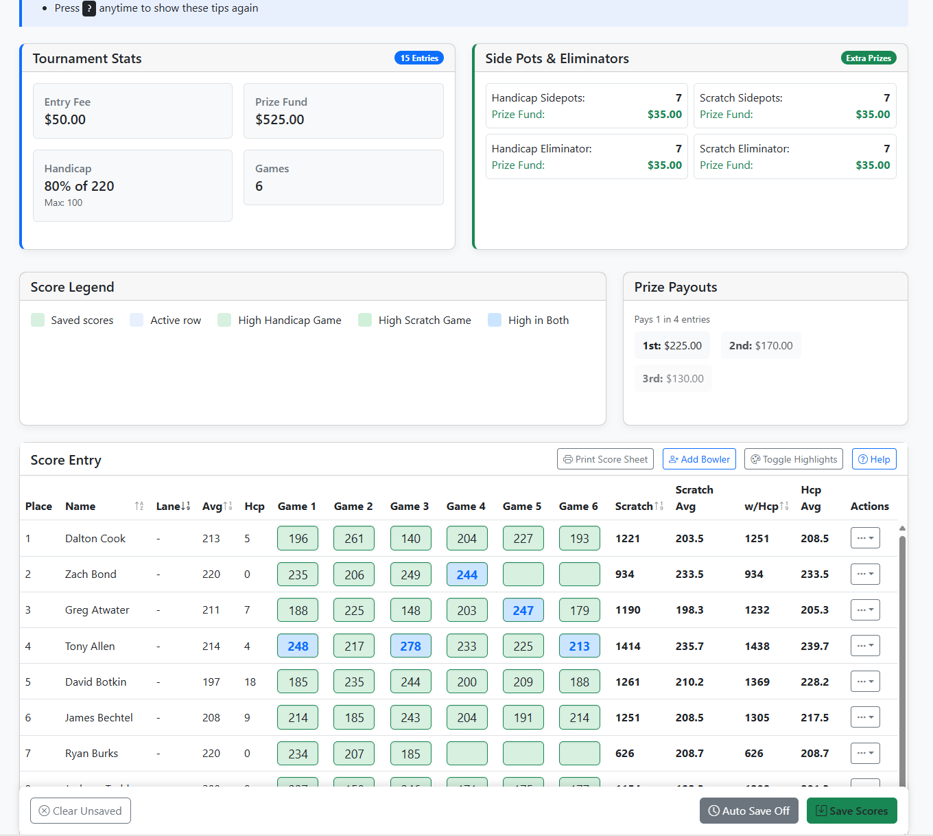
Task: Clear unsaved scores
Action: point(80,811)
